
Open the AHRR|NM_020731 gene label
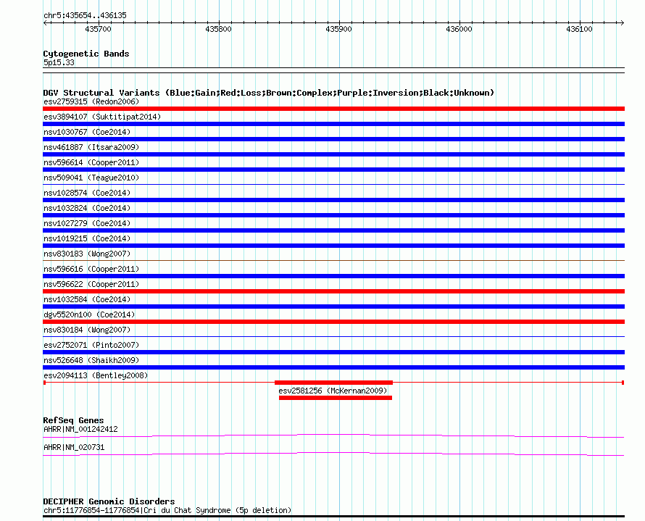(74, 447)
